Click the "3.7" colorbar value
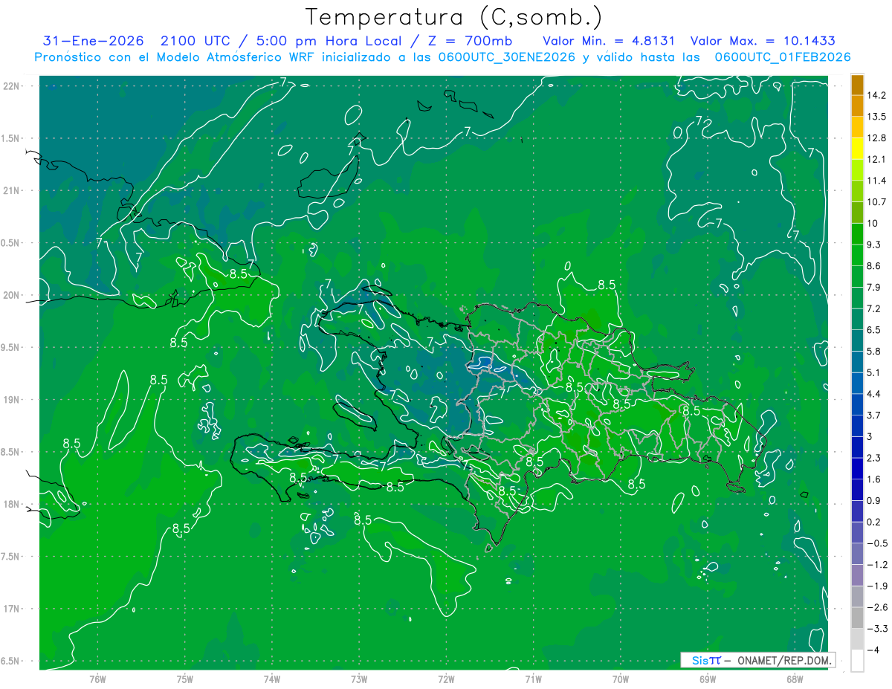This screenshot has height=689, width=892. (x=874, y=415)
